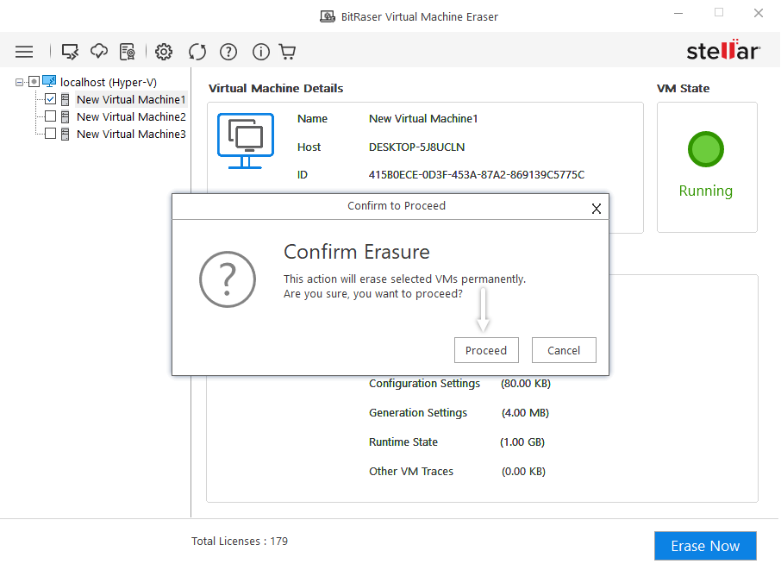
Task: Click the cloud icon in toolbar
Action: (98, 52)
